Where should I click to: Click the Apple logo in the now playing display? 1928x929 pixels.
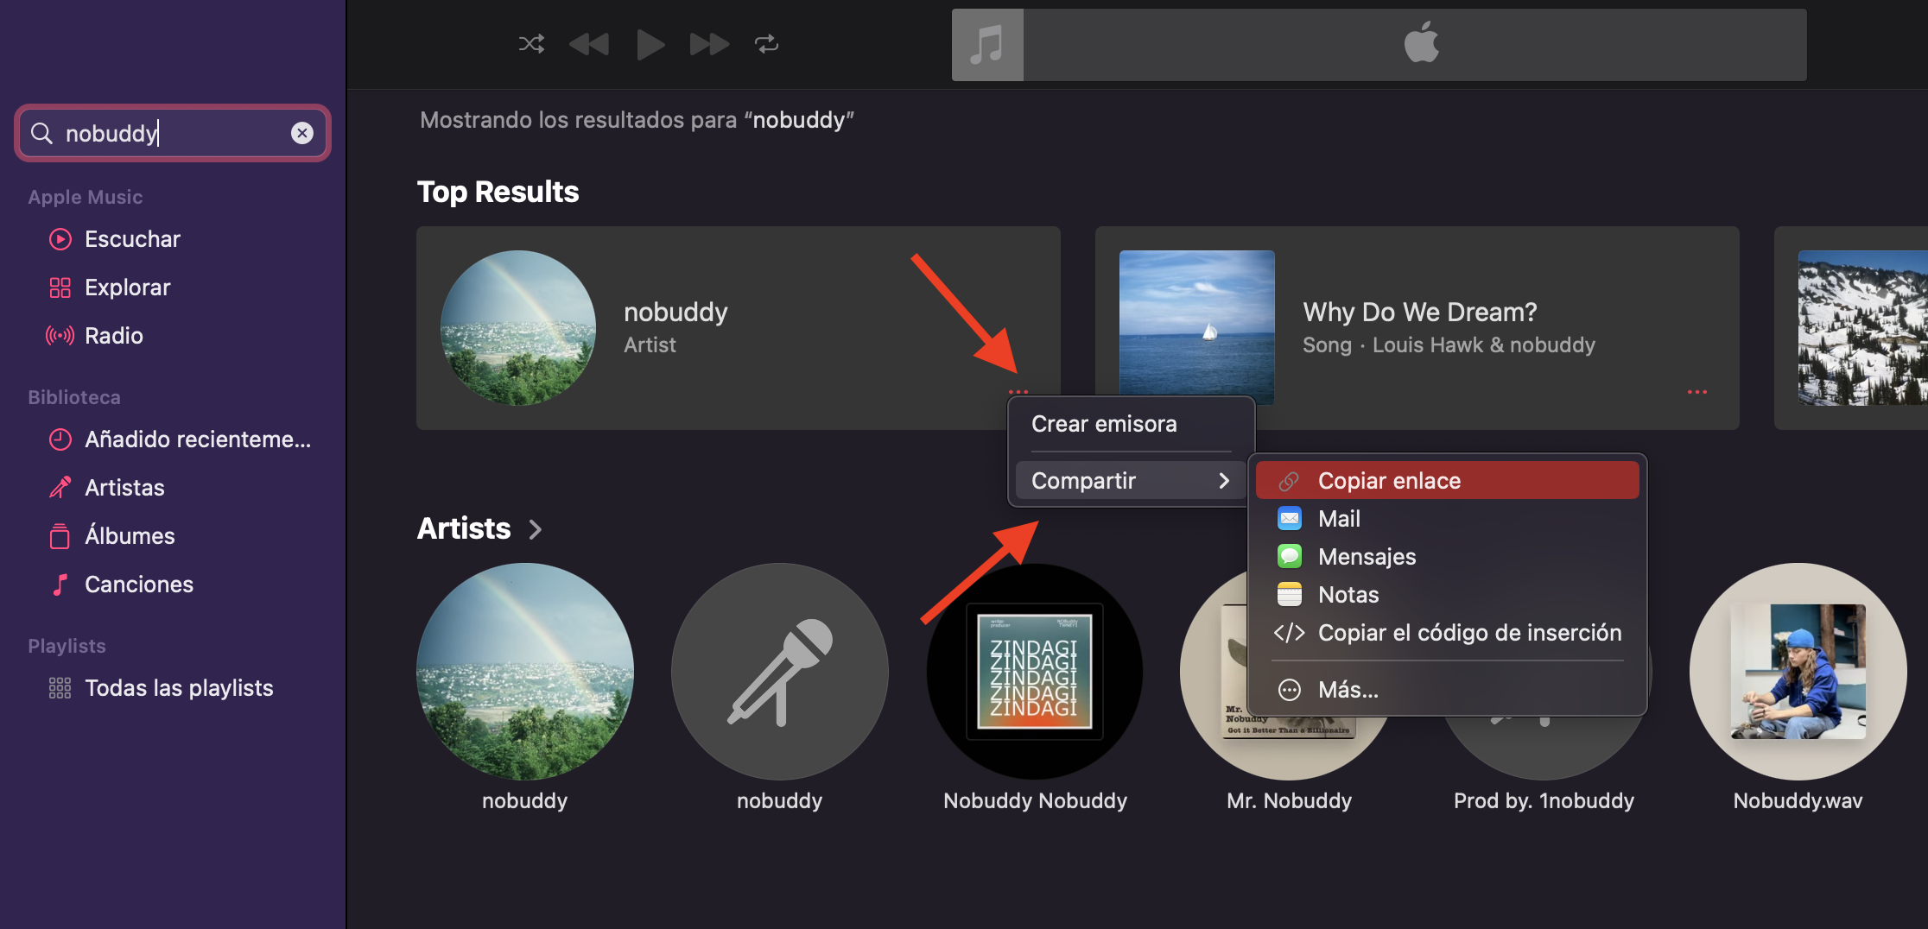[1421, 42]
